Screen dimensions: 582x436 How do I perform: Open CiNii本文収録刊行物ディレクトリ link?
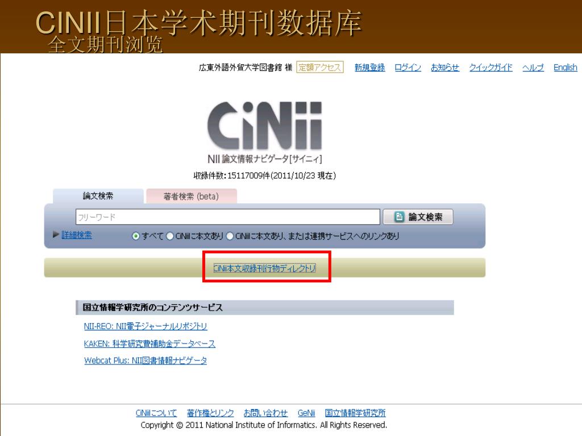click(x=265, y=268)
